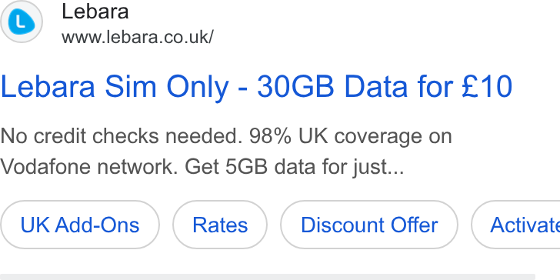The width and height of the screenshot is (560, 280).
Task: Open the Lebara Sim Only headline link
Action: (x=256, y=86)
